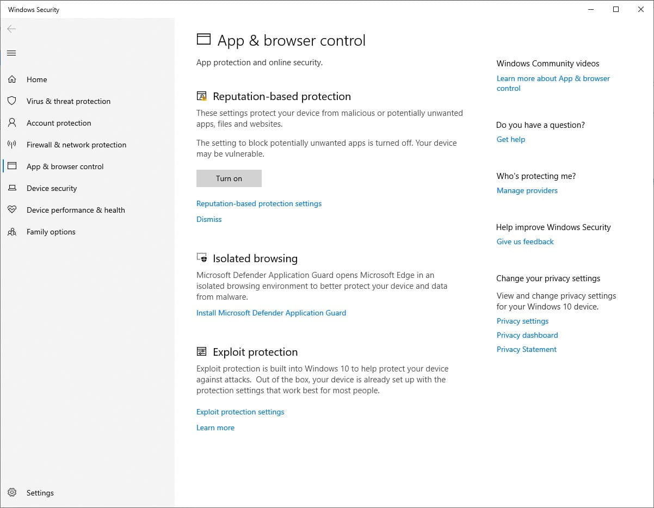Click the Settings gear icon

(12, 493)
